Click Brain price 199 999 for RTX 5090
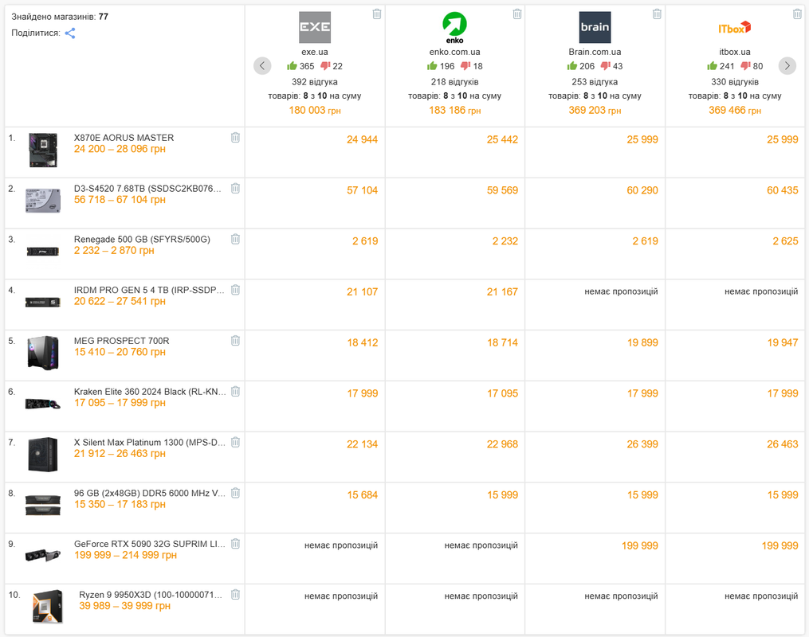 pos(640,545)
